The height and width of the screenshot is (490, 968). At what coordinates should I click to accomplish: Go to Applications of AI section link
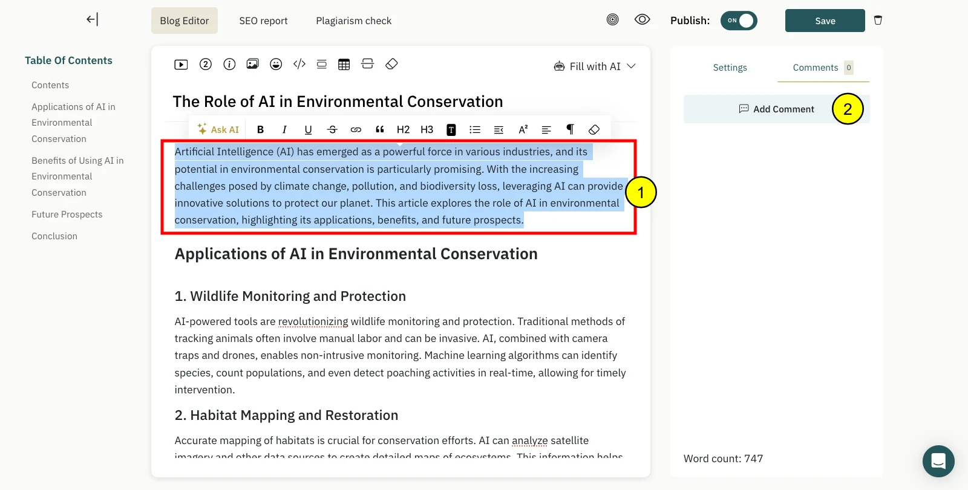73,123
